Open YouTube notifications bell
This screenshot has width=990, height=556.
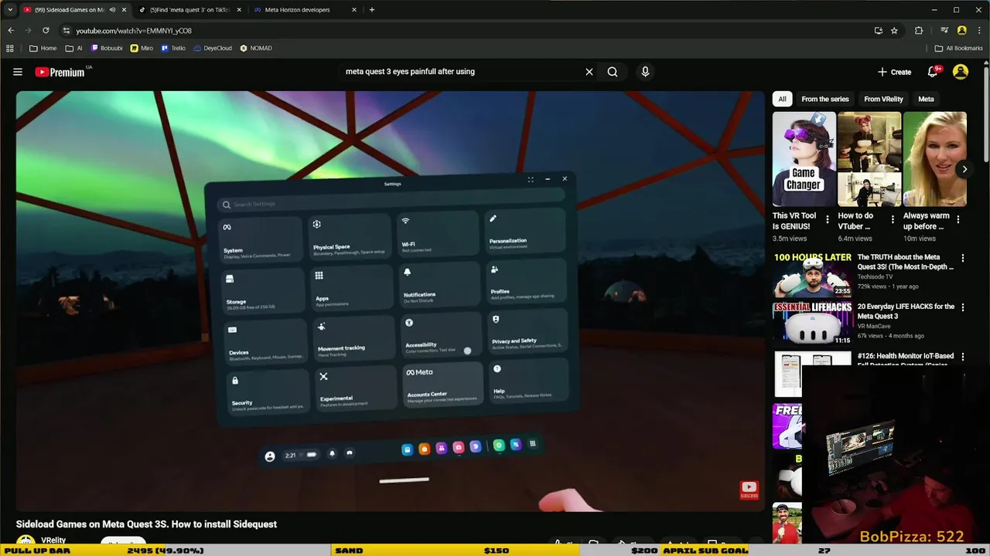point(934,72)
